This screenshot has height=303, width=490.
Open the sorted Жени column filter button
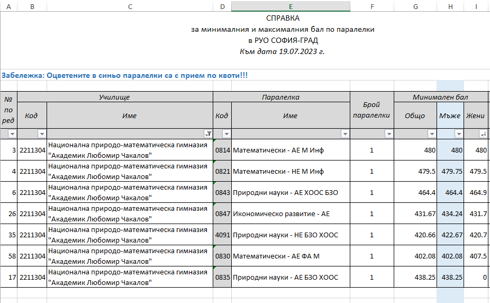click(483, 134)
